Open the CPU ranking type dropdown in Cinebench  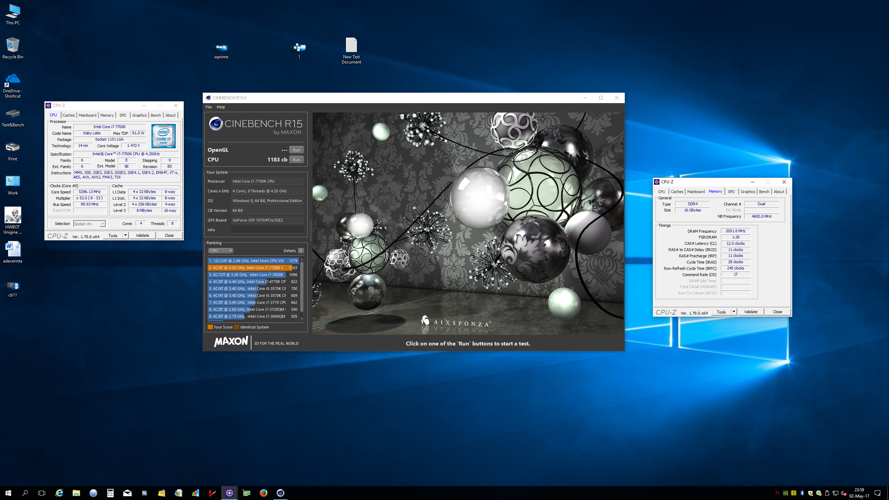coord(221,251)
